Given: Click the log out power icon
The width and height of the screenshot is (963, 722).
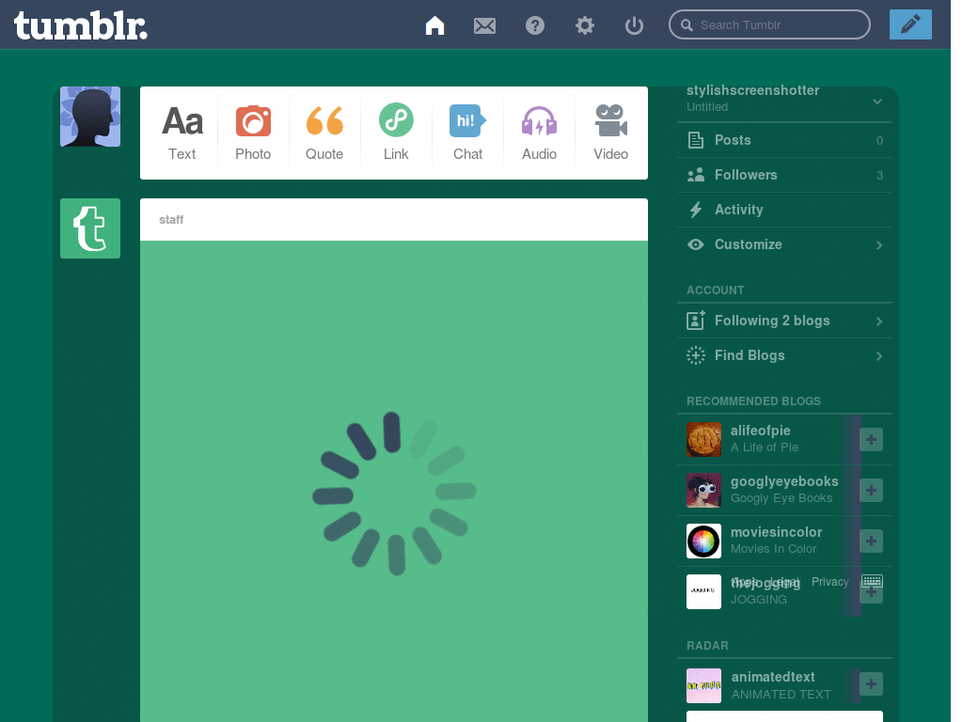Looking at the screenshot, I should pos(634,25).
